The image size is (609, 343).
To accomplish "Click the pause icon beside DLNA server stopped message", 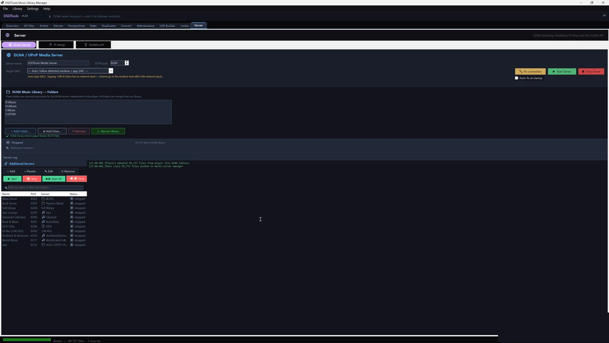I will [x=50, y=16].
